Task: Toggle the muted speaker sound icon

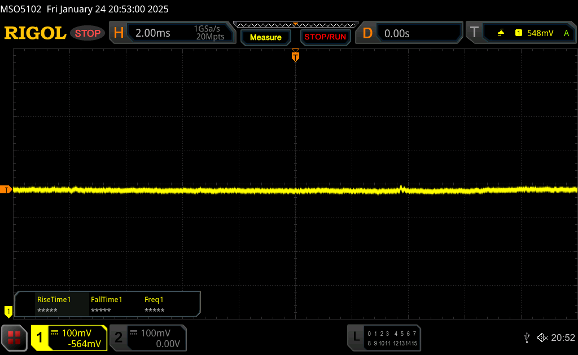Action: [542, 338]
